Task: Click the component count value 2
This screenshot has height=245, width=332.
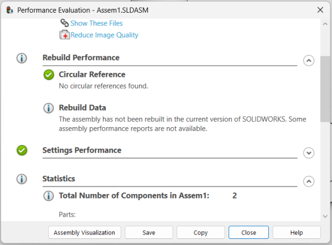Action: pyautogui.click(x=235, y=196)
